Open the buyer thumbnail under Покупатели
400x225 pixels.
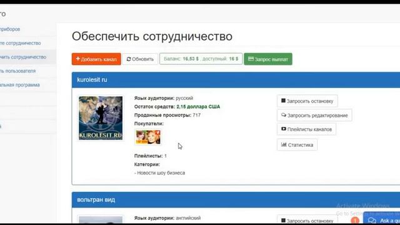click(x=148, y=137)
